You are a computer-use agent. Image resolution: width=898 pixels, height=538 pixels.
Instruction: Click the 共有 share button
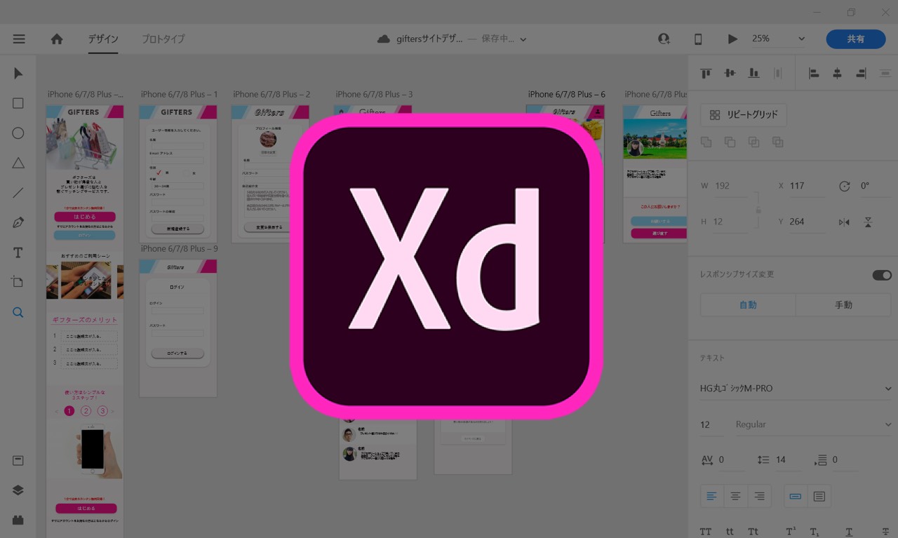click(856, 39)
